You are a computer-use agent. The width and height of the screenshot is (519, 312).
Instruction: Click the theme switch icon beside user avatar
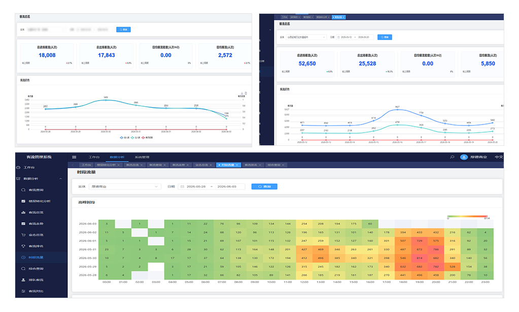pos(452,157)
